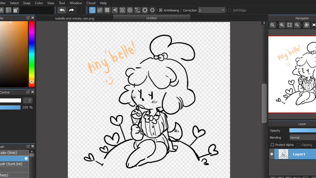Open the Cloud menu

coord(91,3)
